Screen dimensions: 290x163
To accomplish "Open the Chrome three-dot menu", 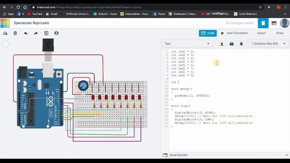I will click(x=285, y=7).
